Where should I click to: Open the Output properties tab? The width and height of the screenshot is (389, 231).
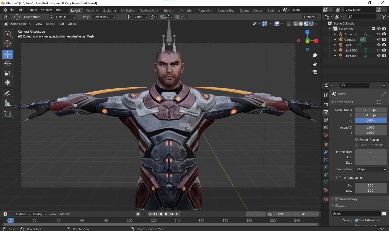tap(326, 112)
